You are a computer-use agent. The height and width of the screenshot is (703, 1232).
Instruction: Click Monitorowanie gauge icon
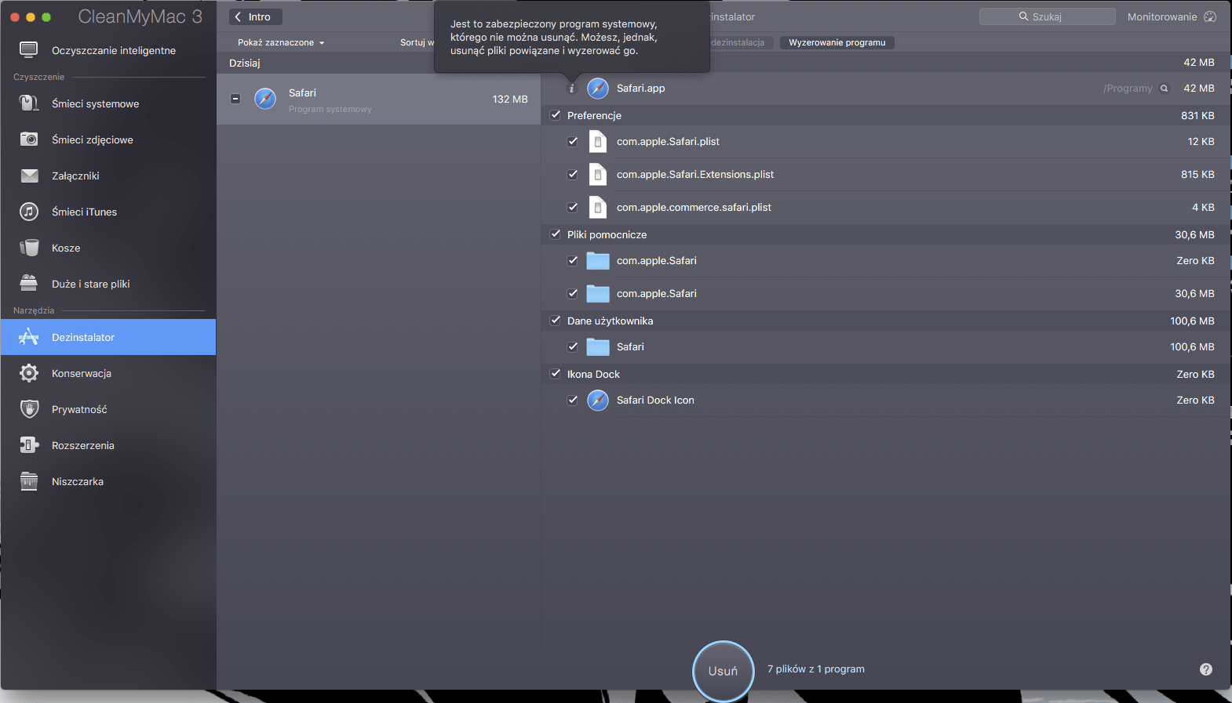(x=1210, y=16)
